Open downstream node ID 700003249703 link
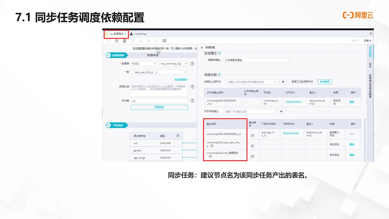Viewport: 389px width, 219px height. pos(291,133)
